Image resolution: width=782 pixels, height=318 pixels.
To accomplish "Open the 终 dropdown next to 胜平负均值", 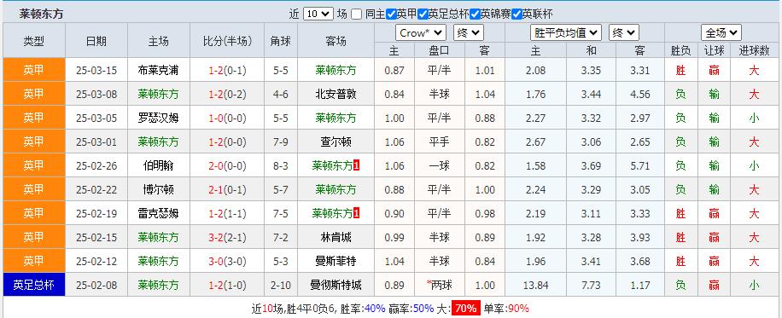I will click(624, 33).
